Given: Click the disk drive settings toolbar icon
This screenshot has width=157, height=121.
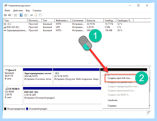Looking at the screenshot, I should coord(31,15).
